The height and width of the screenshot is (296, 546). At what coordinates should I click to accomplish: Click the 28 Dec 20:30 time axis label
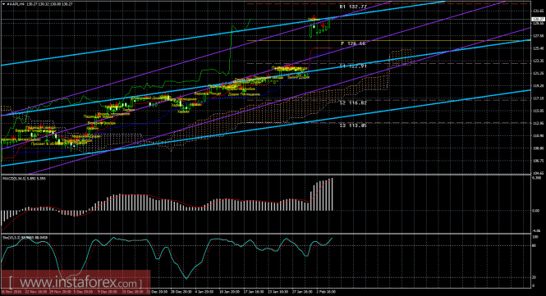coord(181,292)
